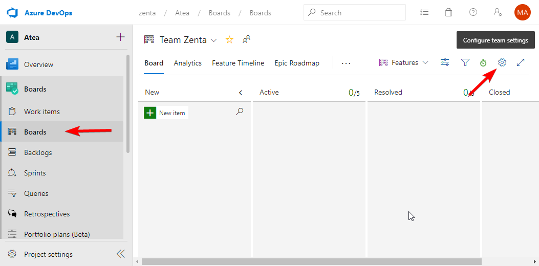
Task: Open the Filter funnel icon
Action: tap(465, 62)
